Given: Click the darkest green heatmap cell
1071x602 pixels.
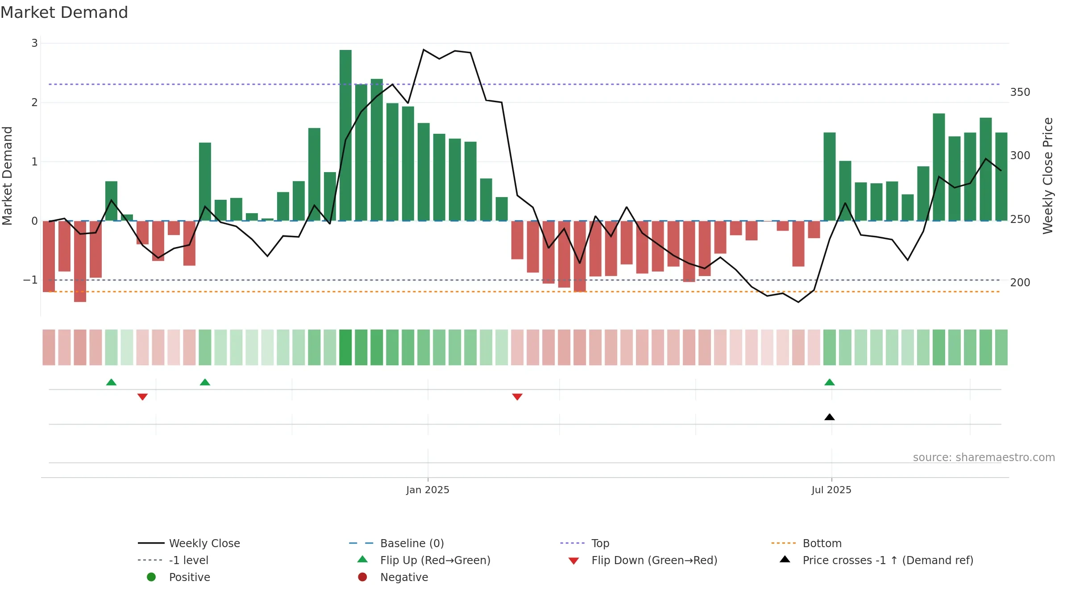Looking at the screenshot, I should [345, 347].
